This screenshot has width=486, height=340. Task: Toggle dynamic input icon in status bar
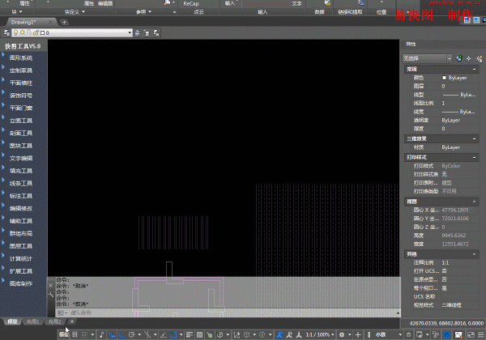click(x=112, y=334)
